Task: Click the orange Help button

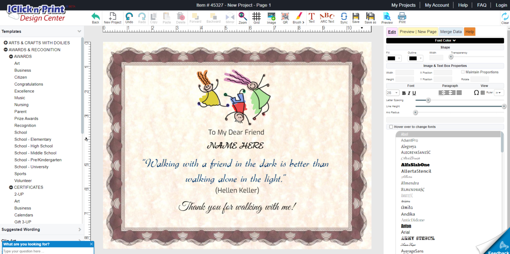Action: click(470, 32)
